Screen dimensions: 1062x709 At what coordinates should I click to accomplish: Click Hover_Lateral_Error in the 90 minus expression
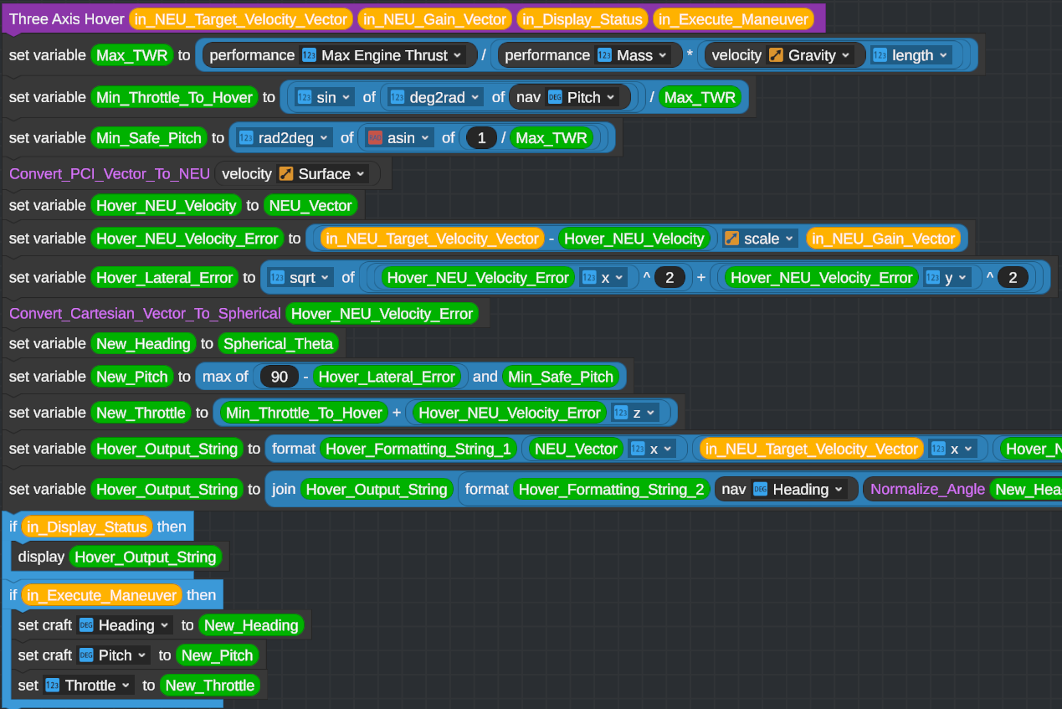[387, 377]
